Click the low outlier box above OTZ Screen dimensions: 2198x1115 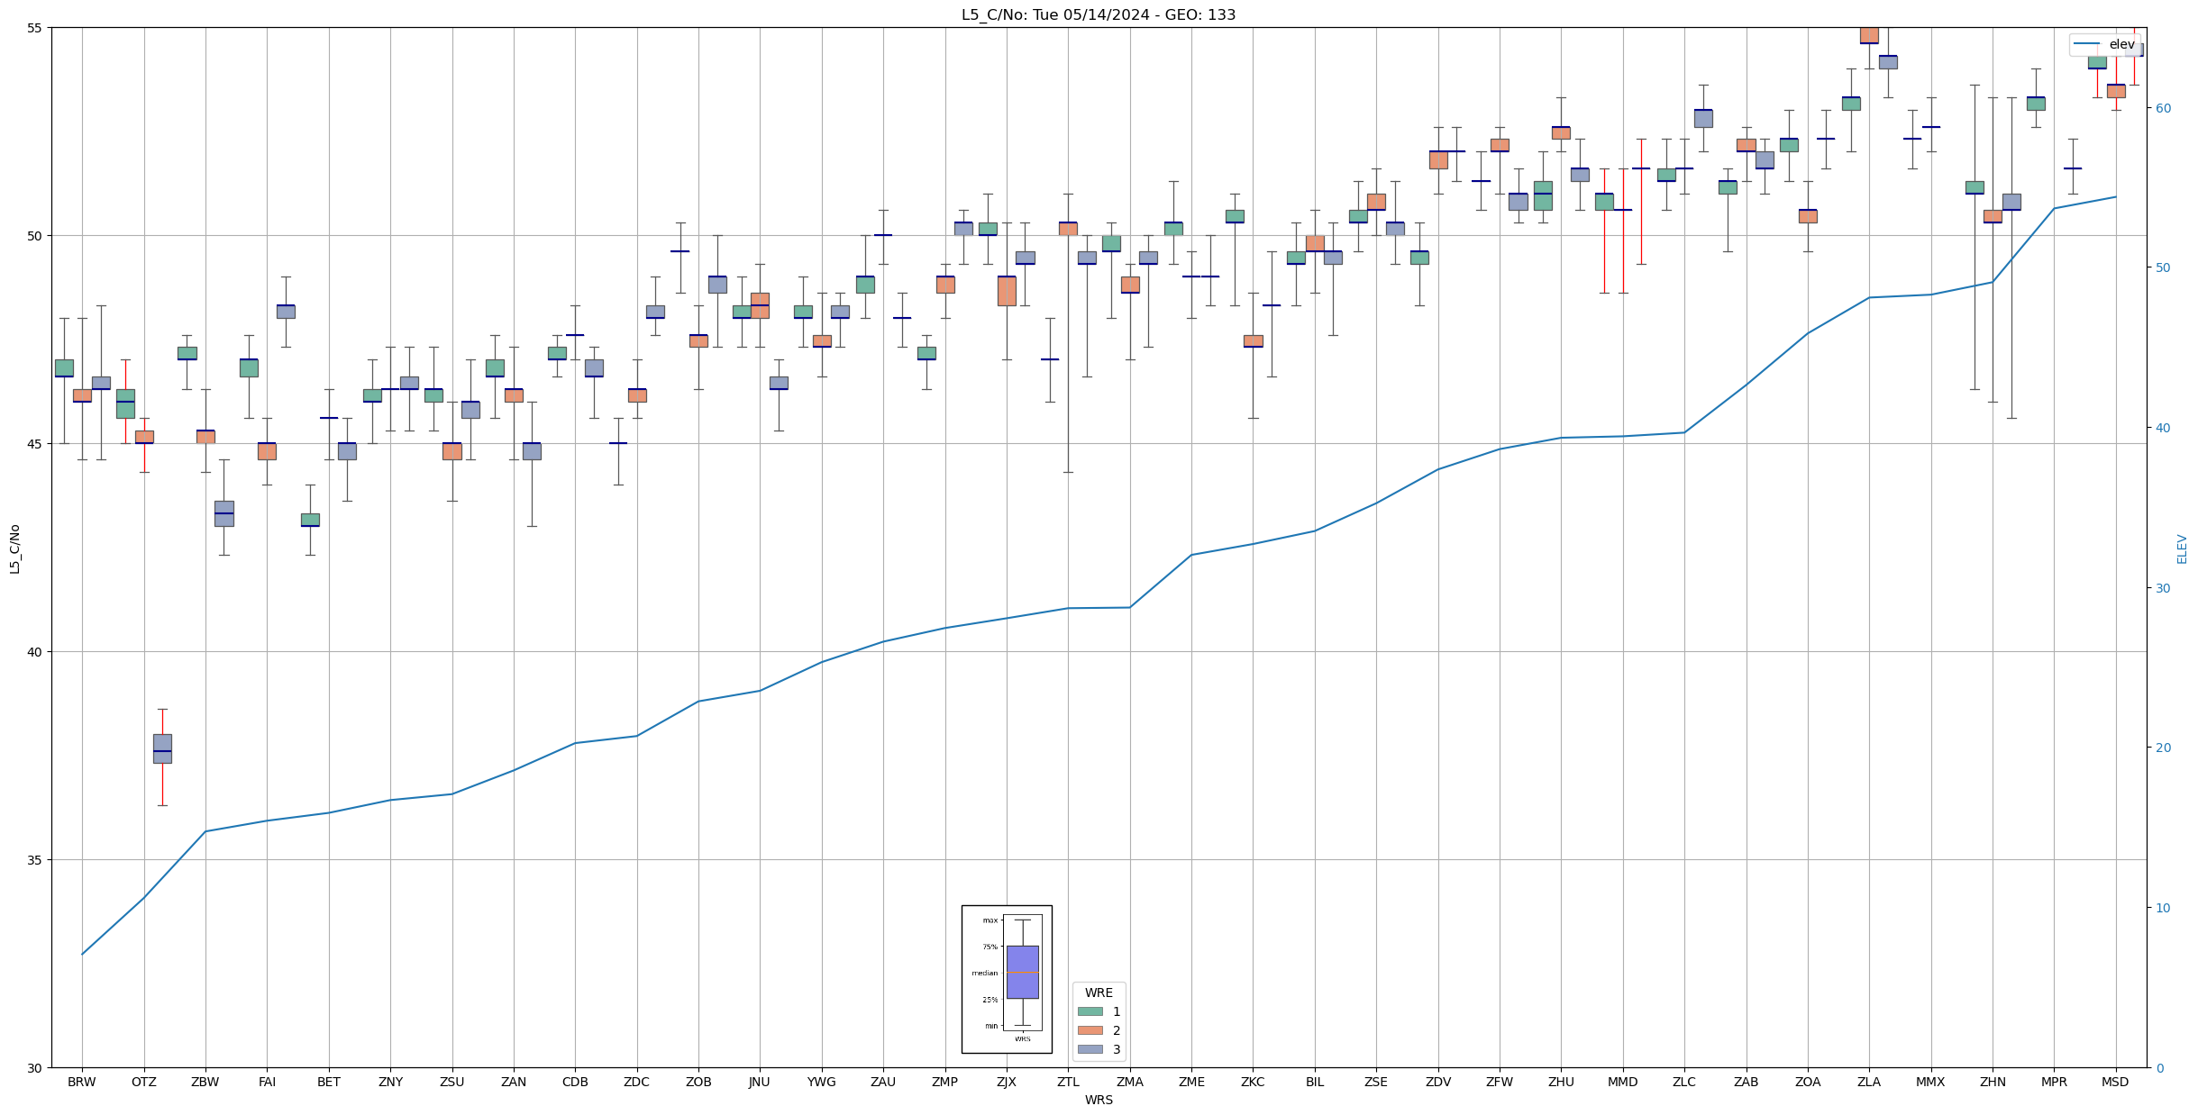pyautogui.click(x=162, y=748)
